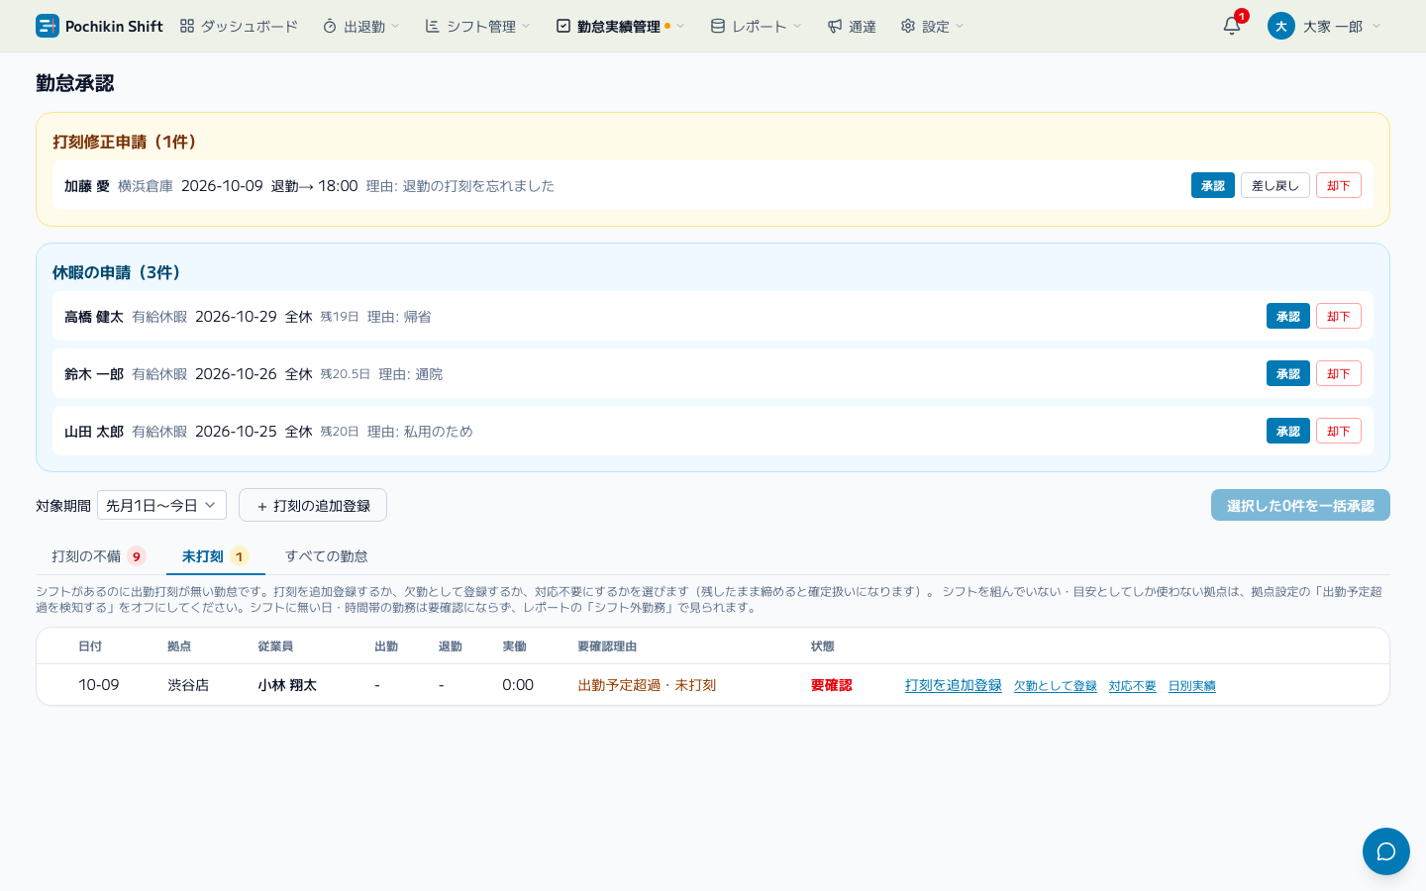1426x891 pixels.
Task: Open the 対象期間 period dropdown
Action: (161, 505)
